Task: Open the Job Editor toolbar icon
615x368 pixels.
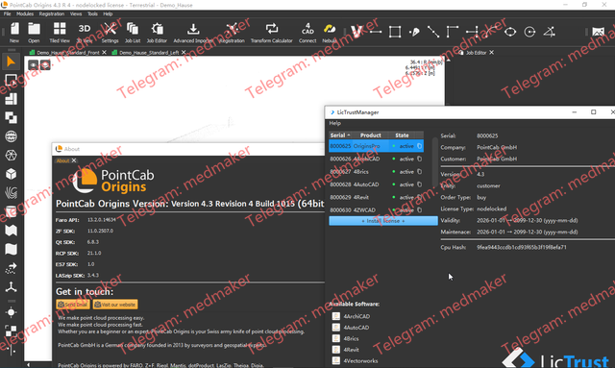Action: click(x=157, y=32)
